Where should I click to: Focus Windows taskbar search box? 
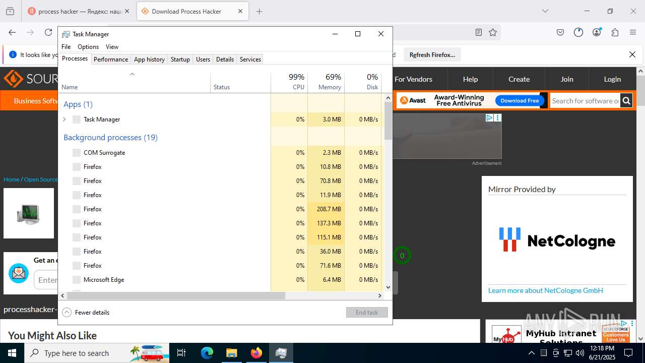click(97, 353)
